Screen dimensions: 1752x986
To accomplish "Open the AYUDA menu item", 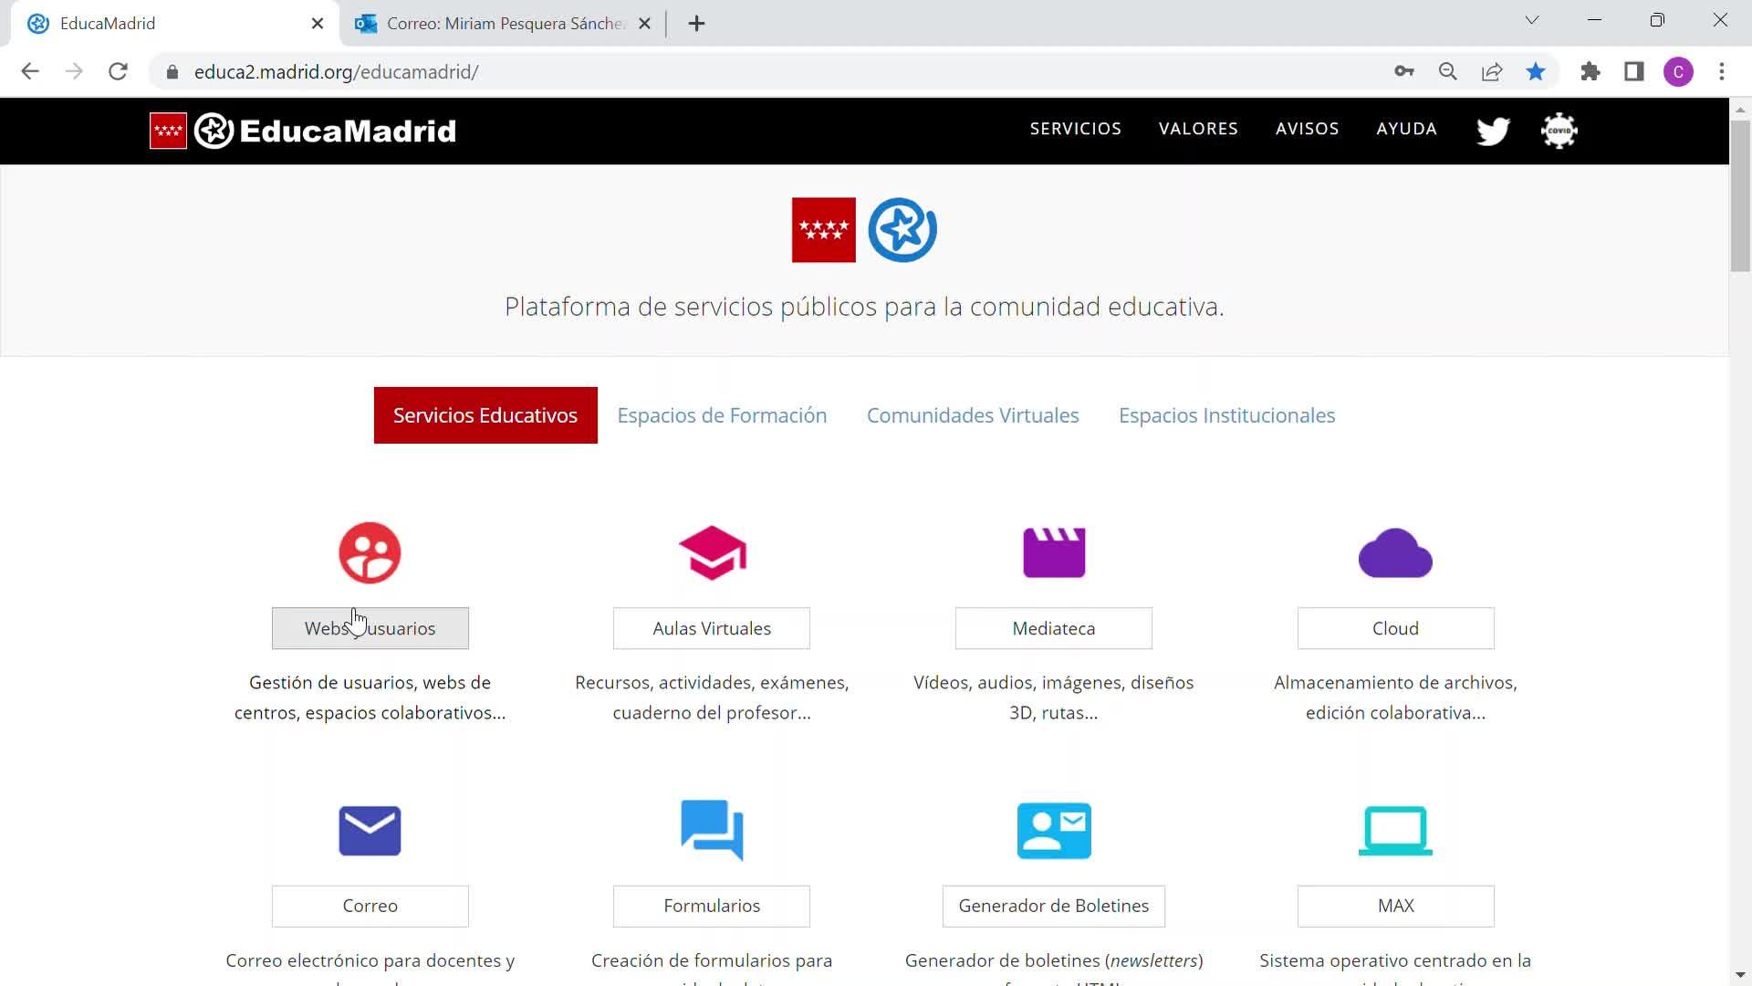I will click(x=1406, y=129).
